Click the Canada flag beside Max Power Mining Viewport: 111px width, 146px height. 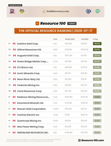(14, 127)
